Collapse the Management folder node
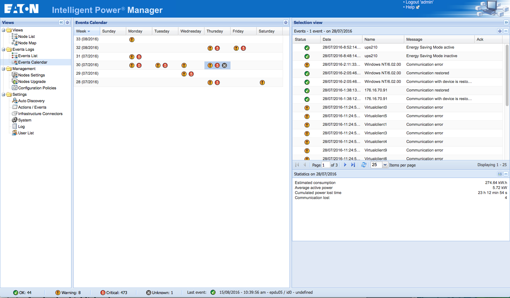The height and width of the screenshot is (298, 510). [3, 69]
